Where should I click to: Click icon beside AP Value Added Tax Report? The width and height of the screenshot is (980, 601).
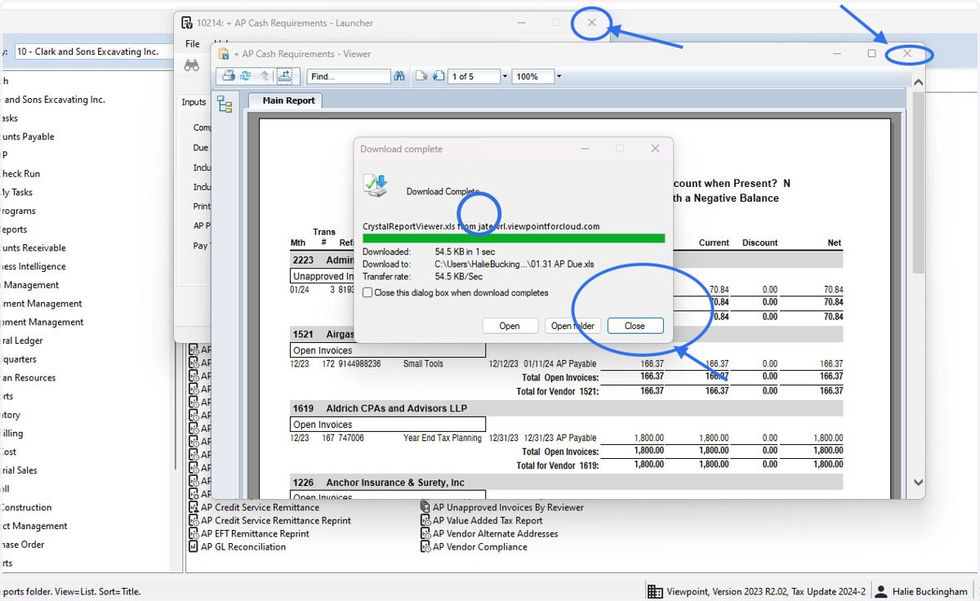pyautogui.click(x=425, y=520)
